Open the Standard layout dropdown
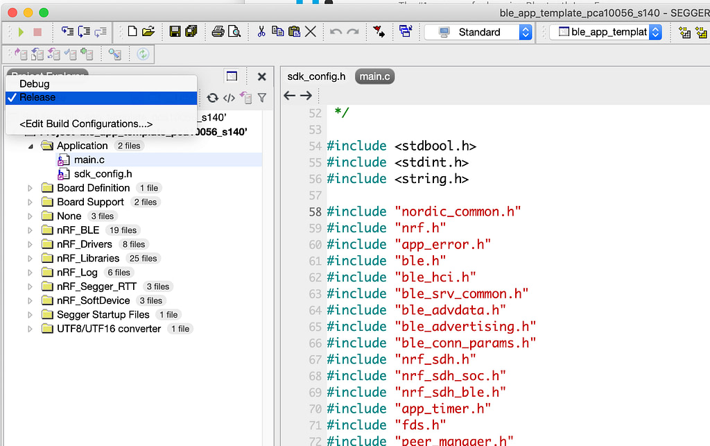The height and width of the screenshot is (446, 710). 525,32
